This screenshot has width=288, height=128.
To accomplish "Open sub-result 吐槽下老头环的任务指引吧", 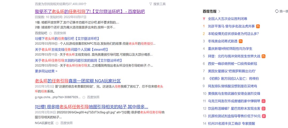I will 67,39.
